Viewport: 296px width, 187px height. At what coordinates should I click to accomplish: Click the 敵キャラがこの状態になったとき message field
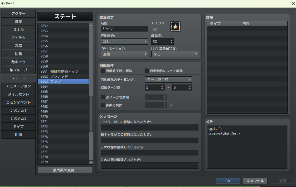(x=150, y=140)
